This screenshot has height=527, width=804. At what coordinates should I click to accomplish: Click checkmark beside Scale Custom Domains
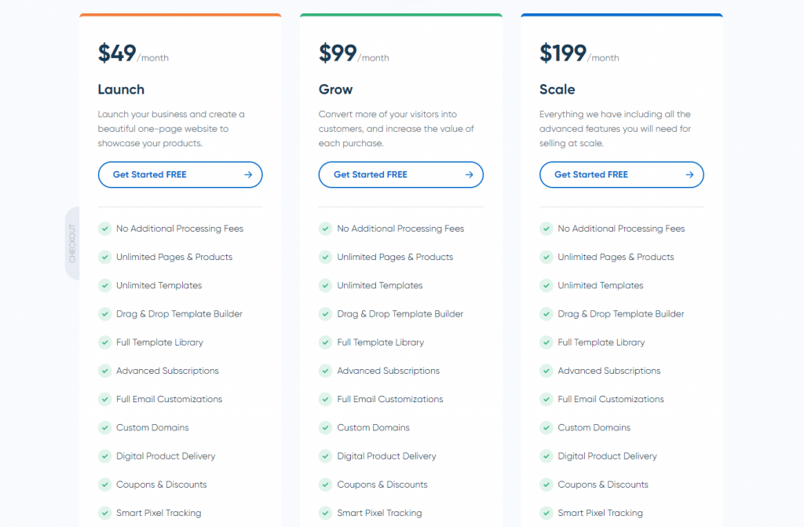[546, 427]
